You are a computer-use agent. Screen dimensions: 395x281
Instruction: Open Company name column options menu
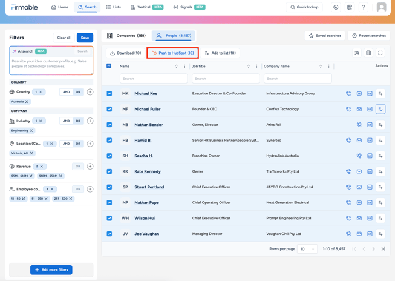(328, 67)
